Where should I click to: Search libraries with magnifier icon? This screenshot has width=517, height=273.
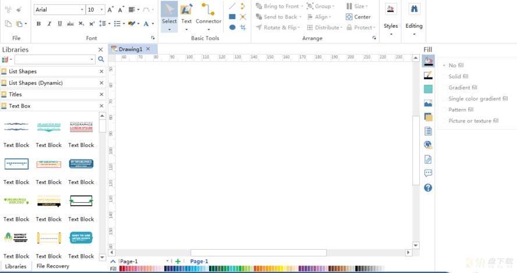tap(101, 59)
